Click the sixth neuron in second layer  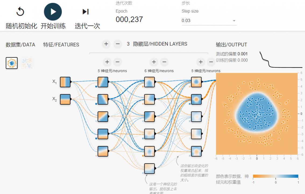click(150, 168)
